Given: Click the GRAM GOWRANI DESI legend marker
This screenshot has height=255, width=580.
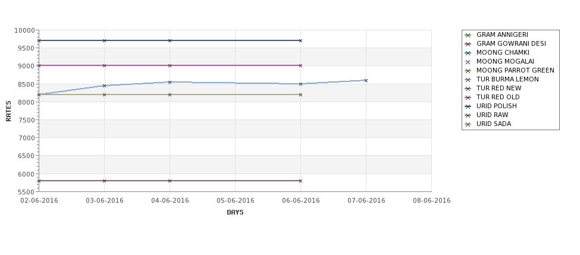Looking at the screenshot, I should (x=468, y=44).
